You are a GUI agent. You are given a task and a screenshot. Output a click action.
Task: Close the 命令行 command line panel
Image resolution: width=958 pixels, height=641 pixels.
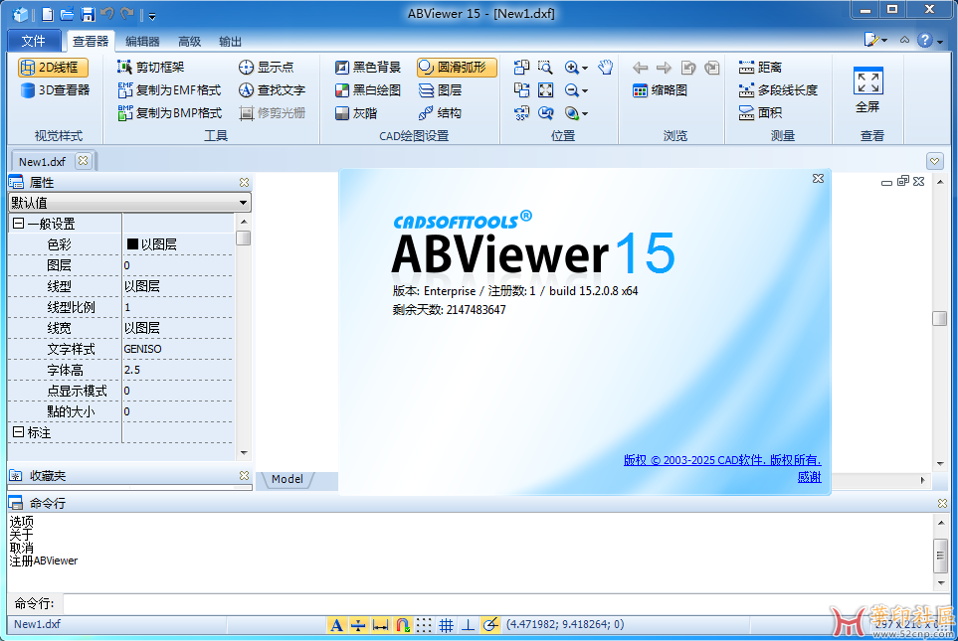pyautogui.click(x=942, y=503)
